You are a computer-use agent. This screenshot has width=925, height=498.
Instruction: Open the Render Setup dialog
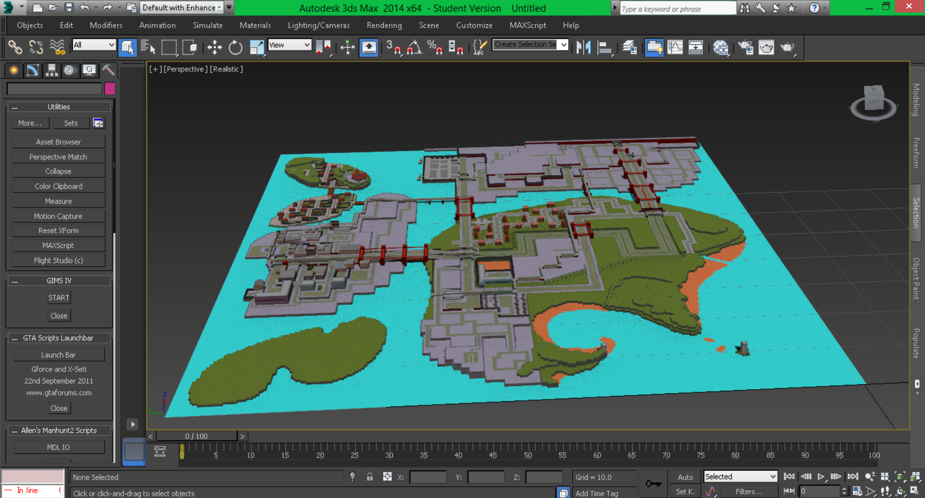tap(746, 47)
